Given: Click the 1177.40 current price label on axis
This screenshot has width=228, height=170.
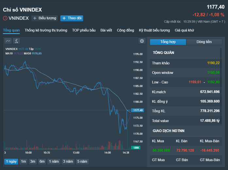Looking at the screenshot, I should coord(138,110).
